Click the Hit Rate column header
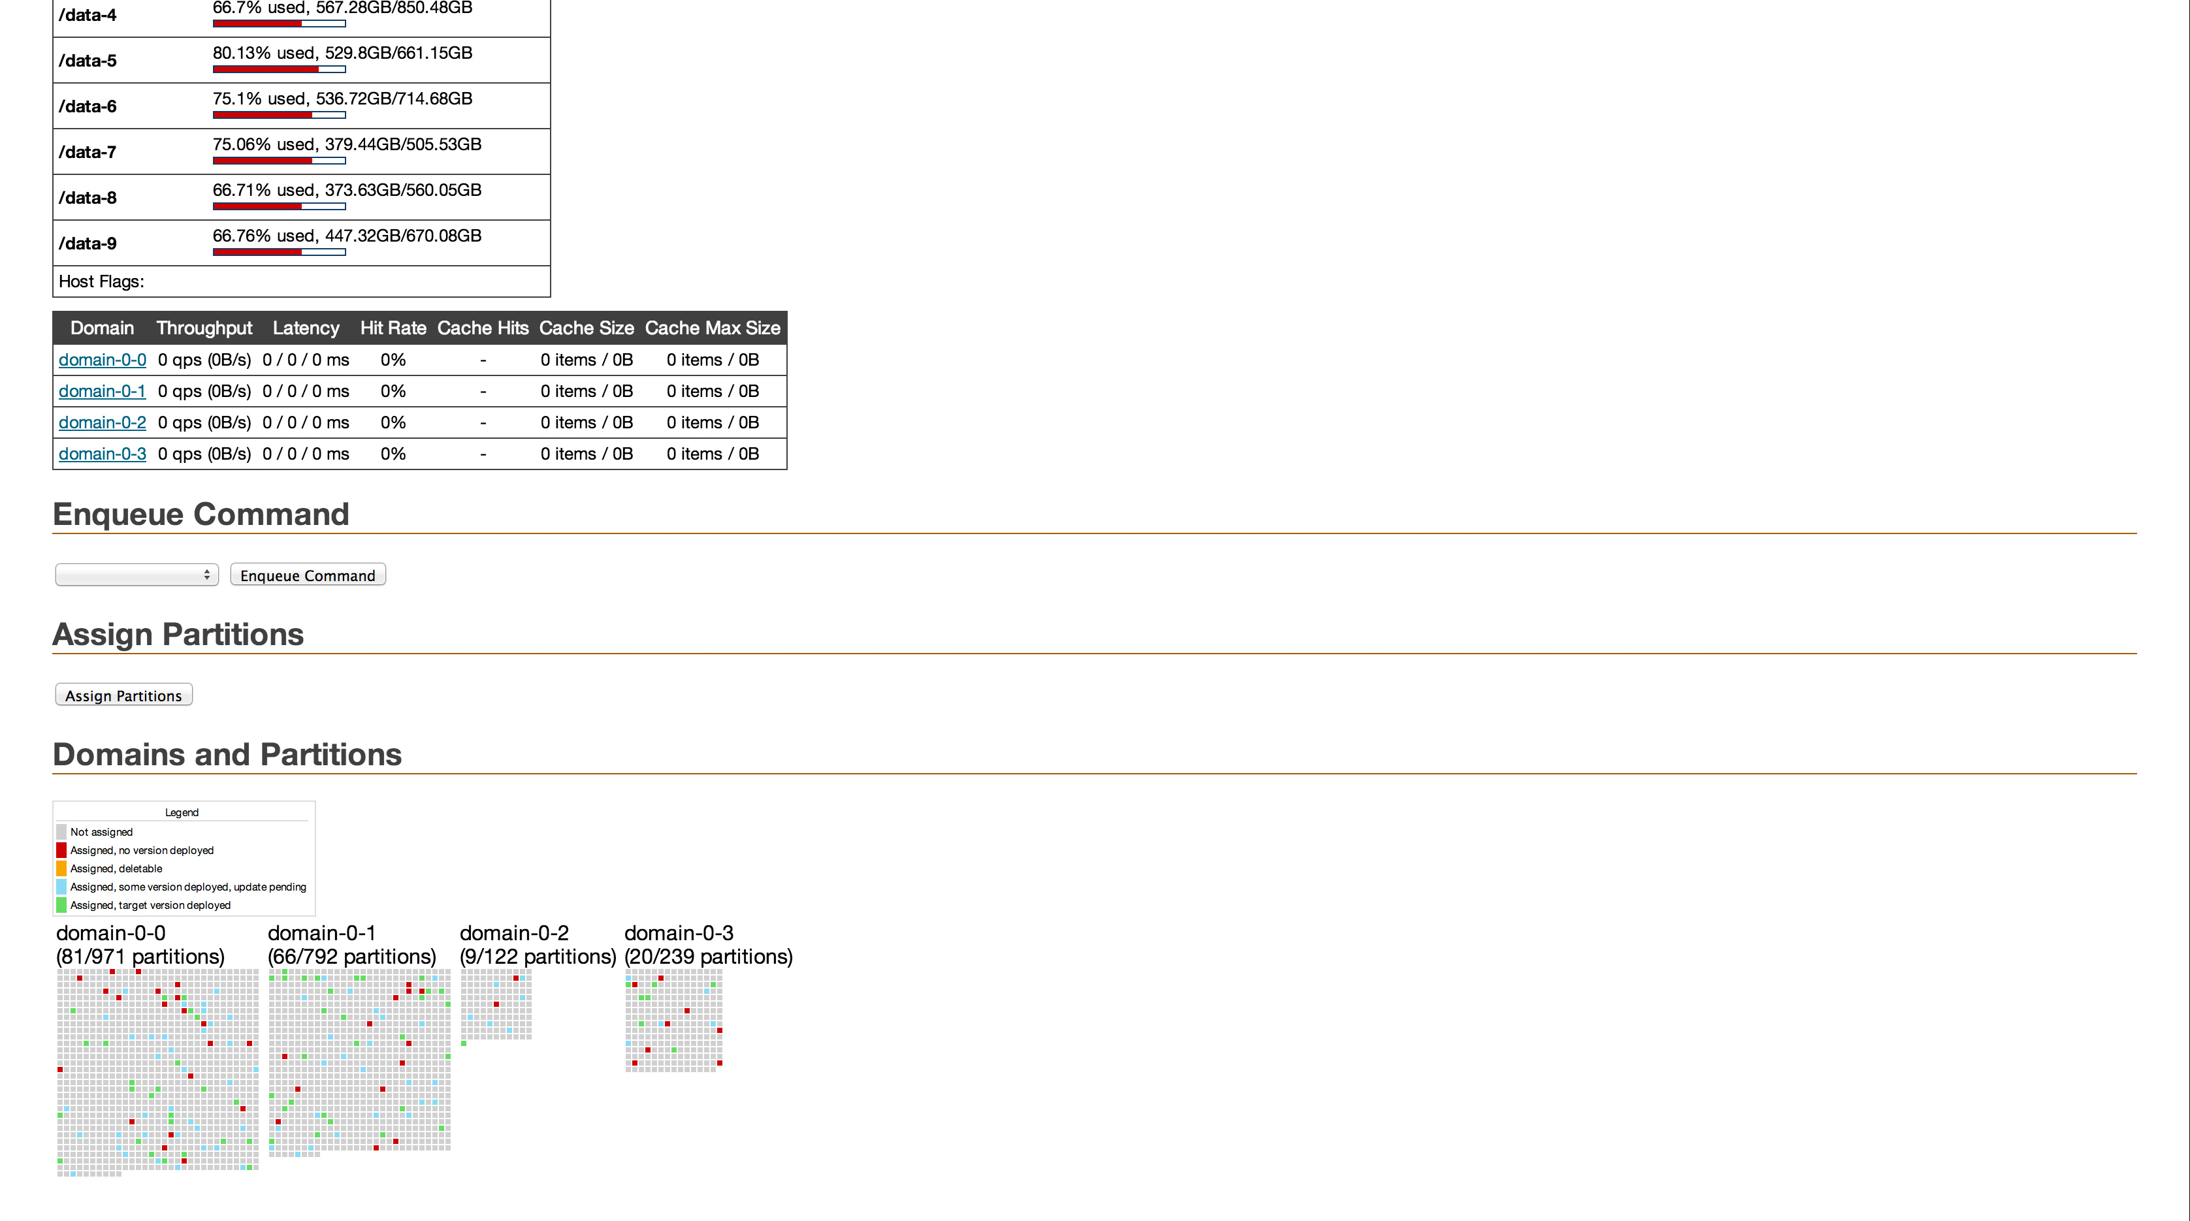 (x=391, y=326)
